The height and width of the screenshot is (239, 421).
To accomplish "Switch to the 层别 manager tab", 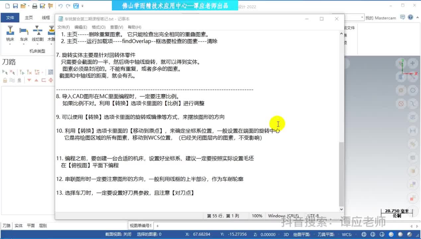I will 43,226.
